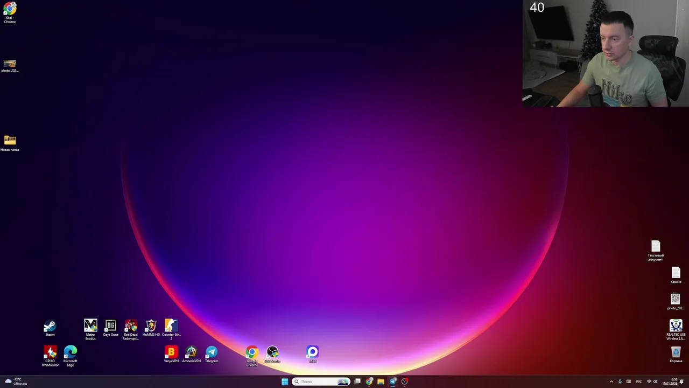The height and width of the screenshot is (388, 689).
Task: Open the Windows Start menu
Action: click(285, 382)
